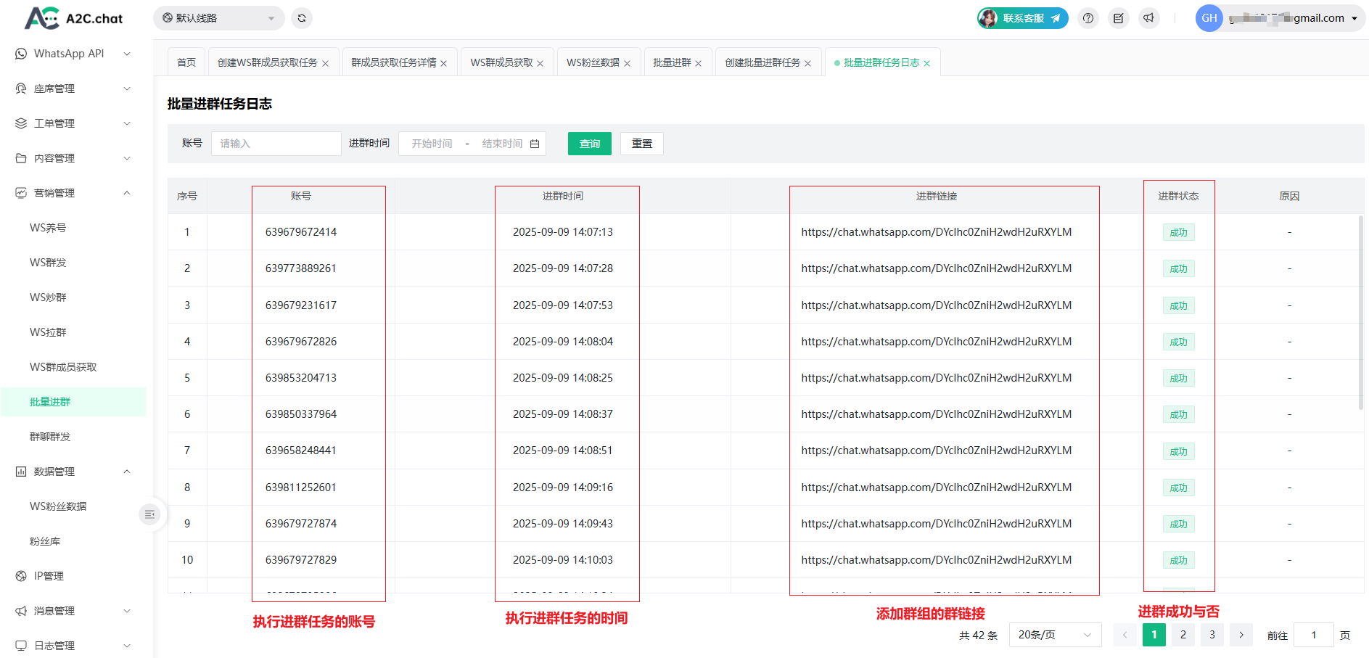Click the green 查询 button

pos(589,144)
